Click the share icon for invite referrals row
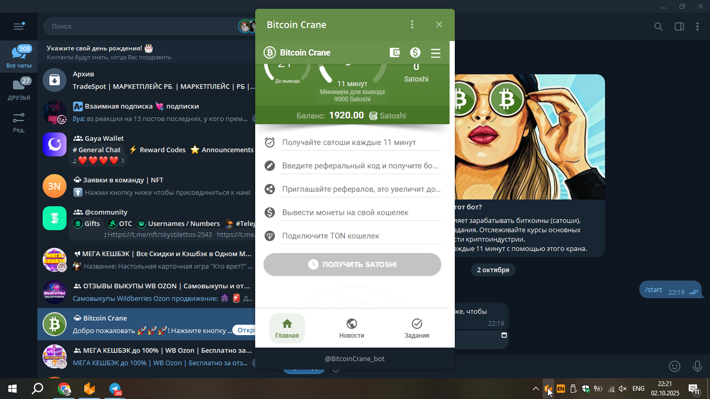The image size is (710, 399). coord(270,189)
